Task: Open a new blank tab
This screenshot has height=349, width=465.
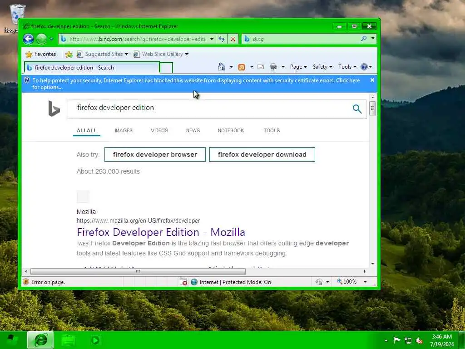Action: (x=166, y=68)
